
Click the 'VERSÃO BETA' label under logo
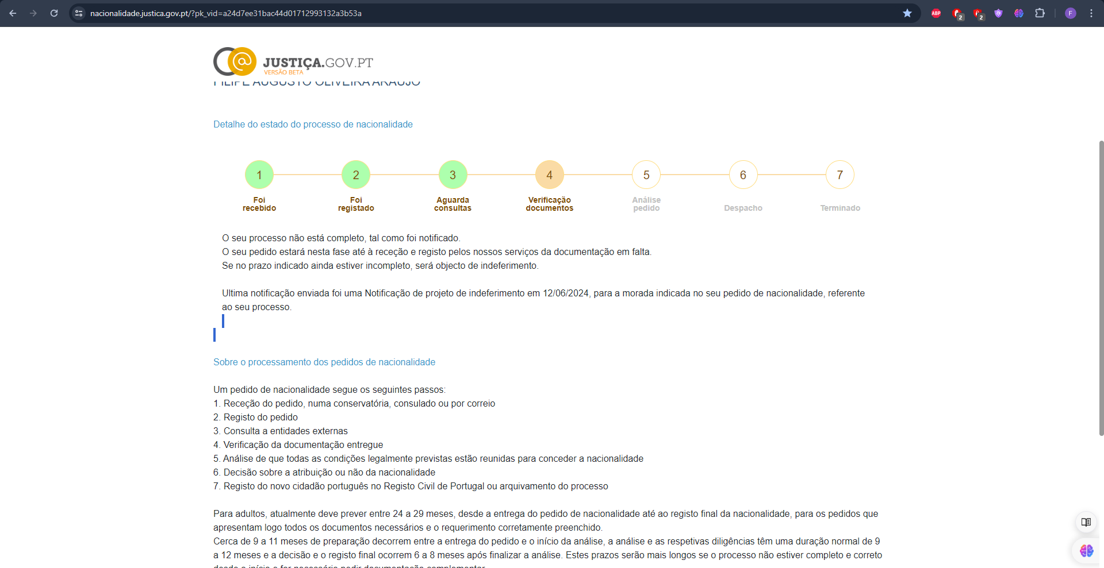click(x=283, y=72)
